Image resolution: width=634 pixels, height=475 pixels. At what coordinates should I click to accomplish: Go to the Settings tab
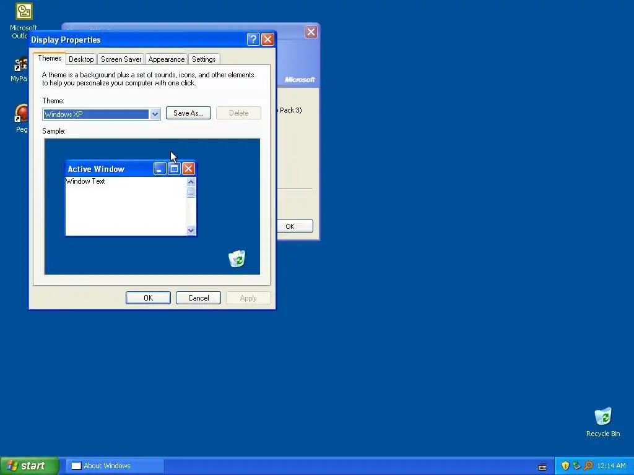(x=204, y=59)
